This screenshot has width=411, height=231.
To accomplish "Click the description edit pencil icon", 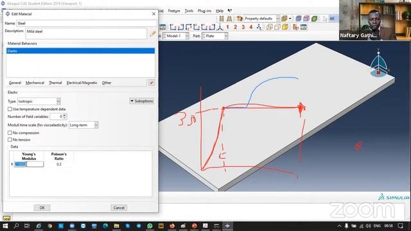I will coord(153,33).
